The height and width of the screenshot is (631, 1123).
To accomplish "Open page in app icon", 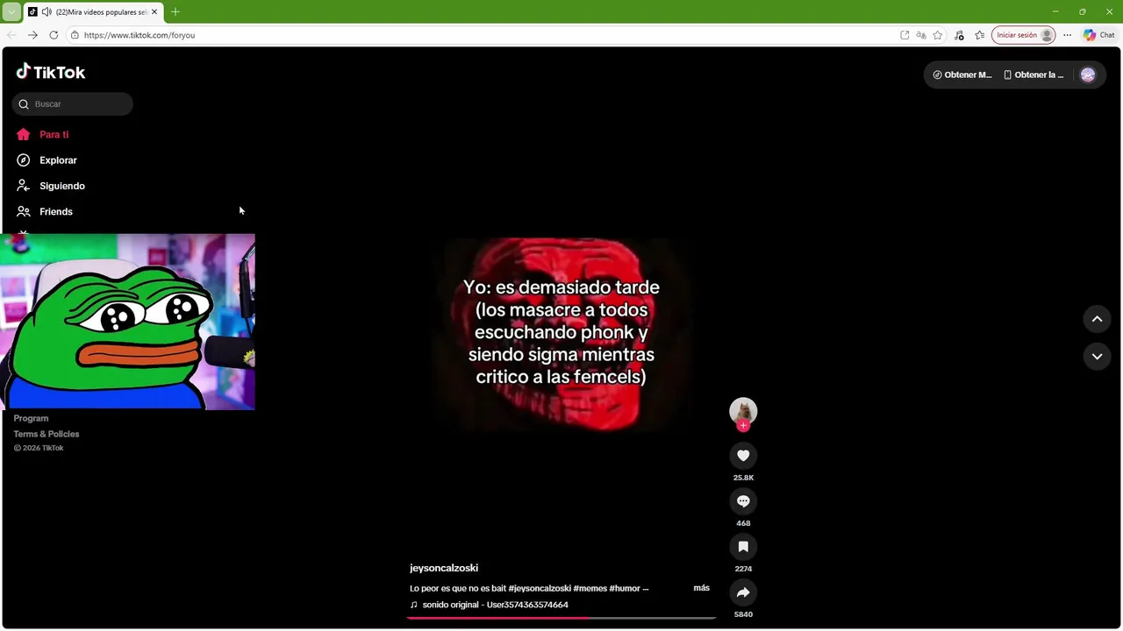I will tap(905, 35).
